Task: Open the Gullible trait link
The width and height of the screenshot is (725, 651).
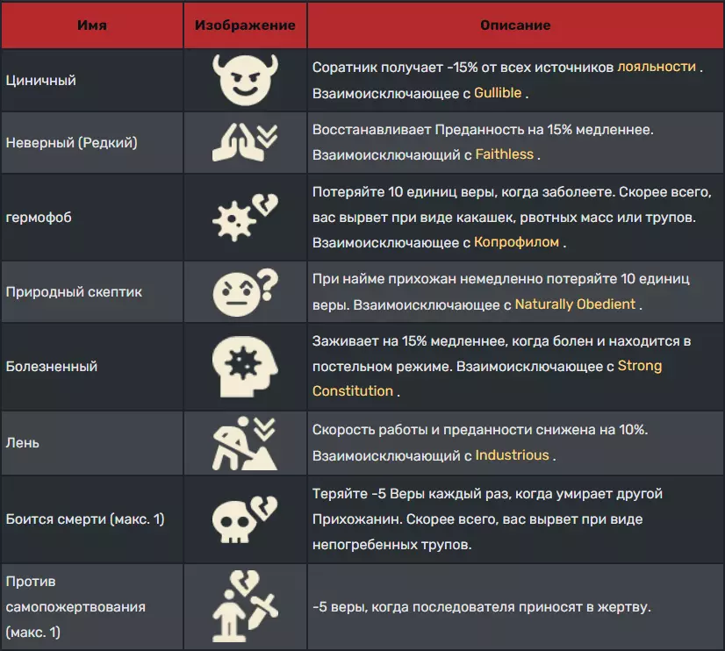Action: pyautogui.click(x=499, y=93)
